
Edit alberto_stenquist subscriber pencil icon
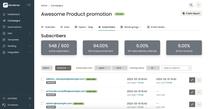coord(192,80)
